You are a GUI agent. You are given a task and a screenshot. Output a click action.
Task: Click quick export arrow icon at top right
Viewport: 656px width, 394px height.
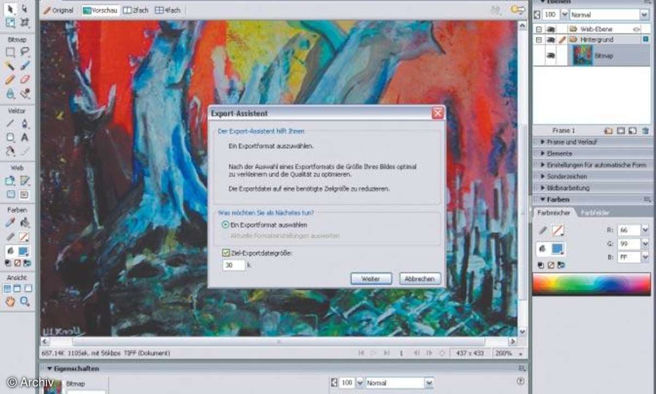[518, 10]
